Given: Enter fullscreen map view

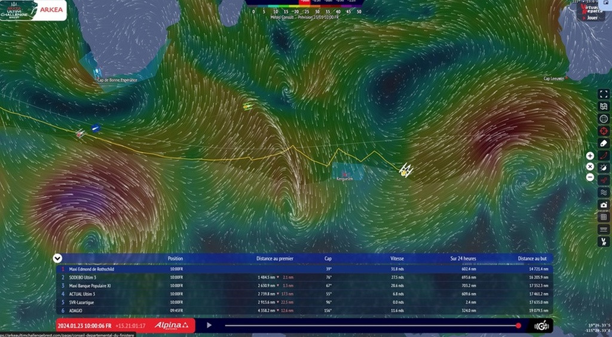Looking at the screenshot, I should [604, 94].
